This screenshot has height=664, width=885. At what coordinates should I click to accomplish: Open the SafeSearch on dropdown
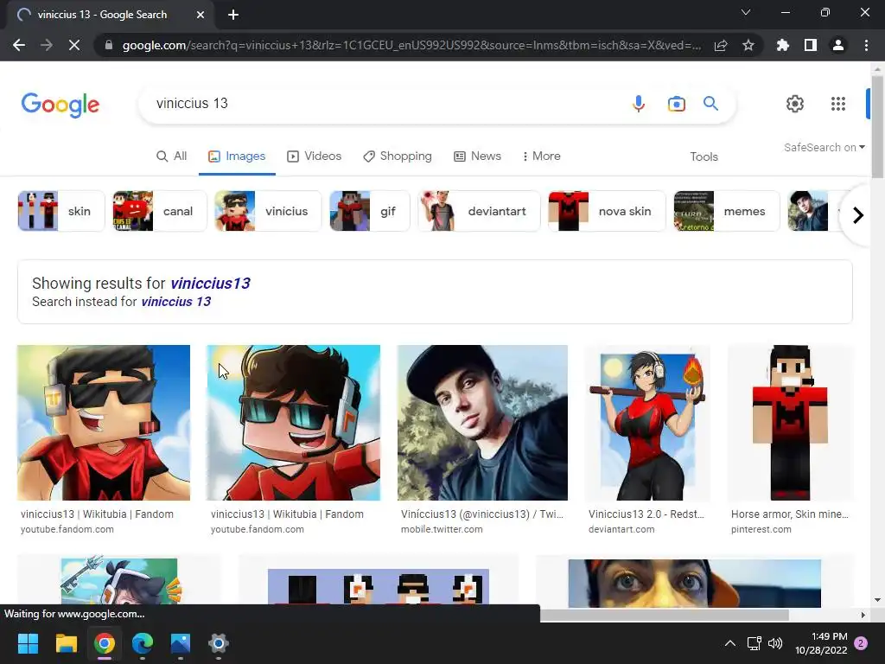(824, 147)
